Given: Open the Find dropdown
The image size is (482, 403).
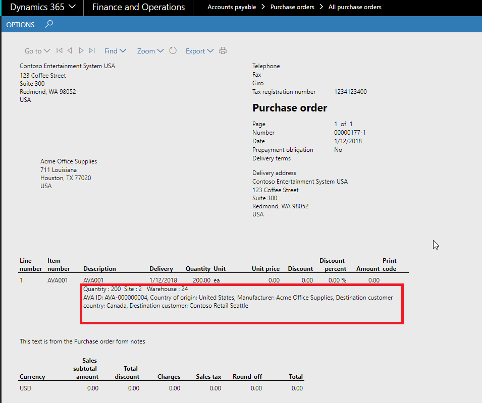Looking at the screenshot, I should [x=116, y=50].
